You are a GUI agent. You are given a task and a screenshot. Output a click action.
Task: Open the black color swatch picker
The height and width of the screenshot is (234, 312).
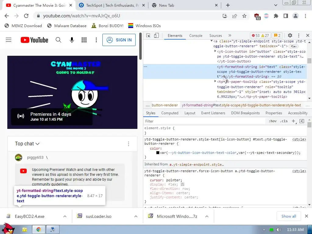click(x=158, y=153)
